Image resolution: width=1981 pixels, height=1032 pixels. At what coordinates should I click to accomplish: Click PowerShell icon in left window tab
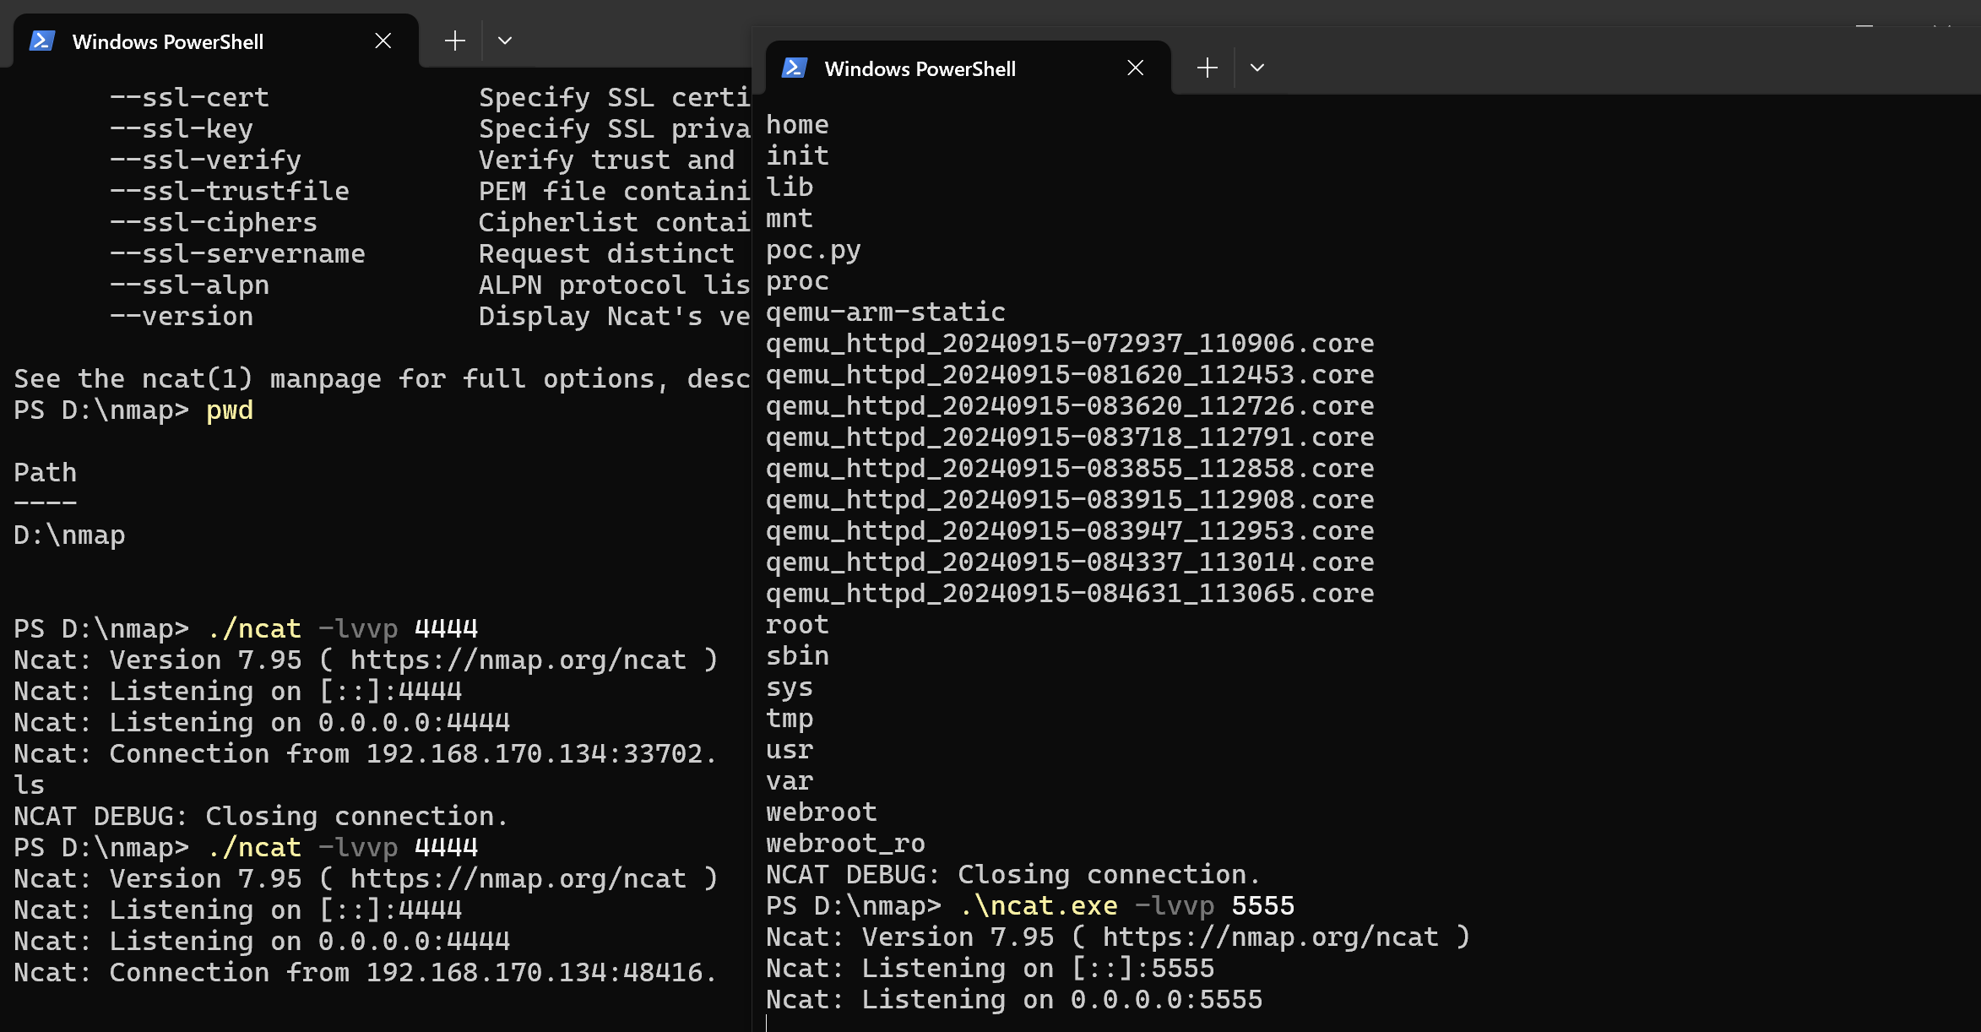[x=42, y=41]
